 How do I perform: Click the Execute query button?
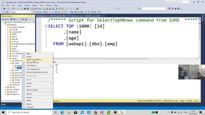tap(37, 12)
